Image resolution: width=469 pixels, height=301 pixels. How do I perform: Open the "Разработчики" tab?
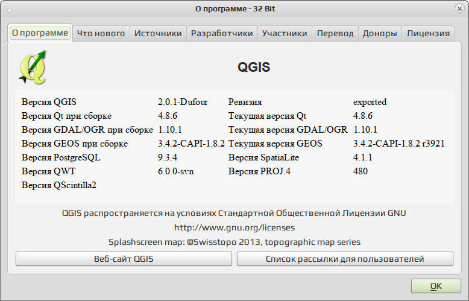[222, 33]
